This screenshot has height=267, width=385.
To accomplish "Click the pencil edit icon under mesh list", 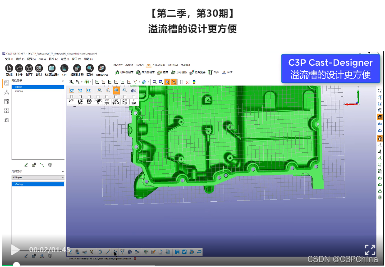I will pyautogui.click(x=26, y=165).
